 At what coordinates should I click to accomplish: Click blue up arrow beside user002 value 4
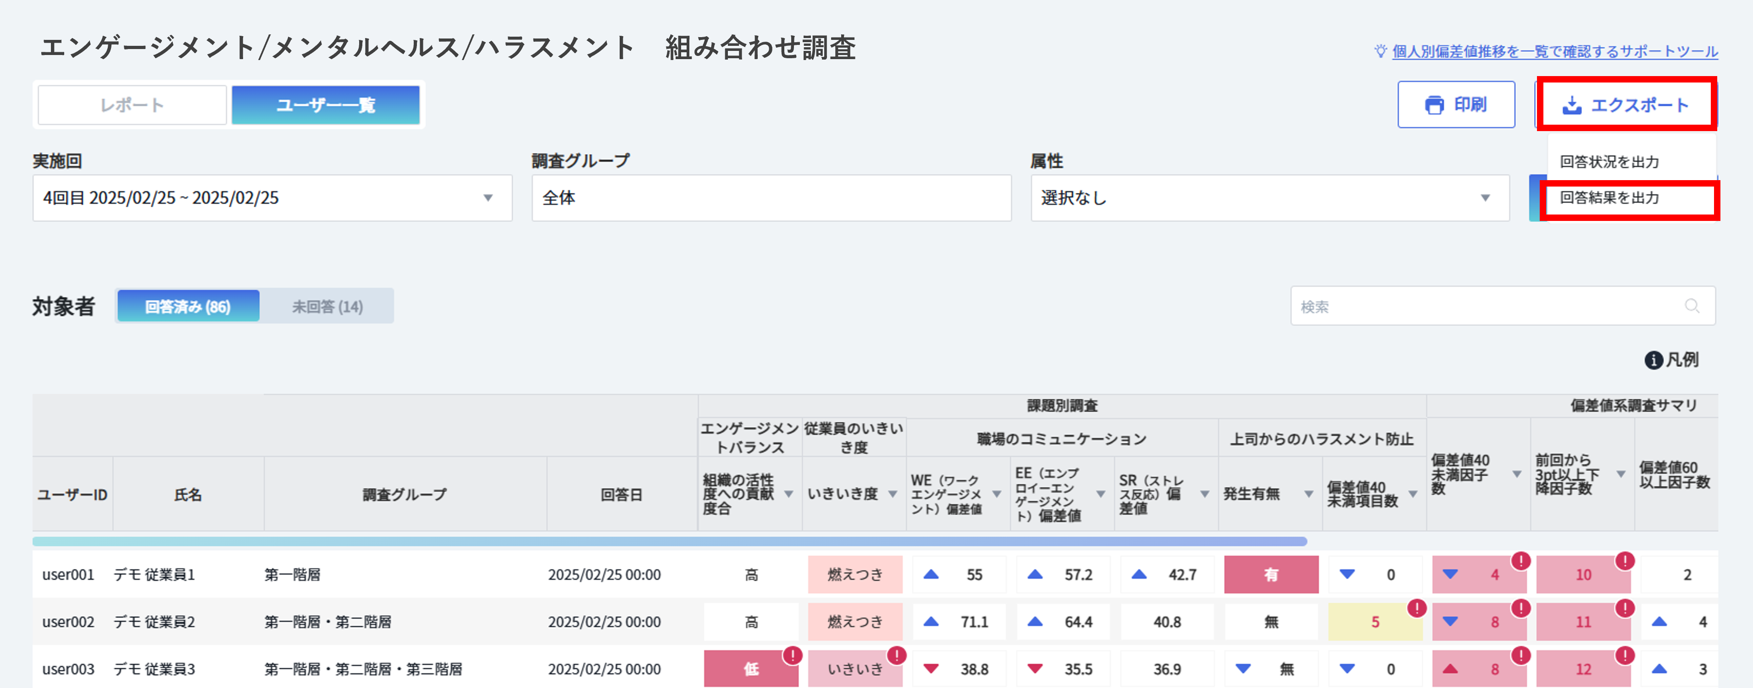(1660, 622)
